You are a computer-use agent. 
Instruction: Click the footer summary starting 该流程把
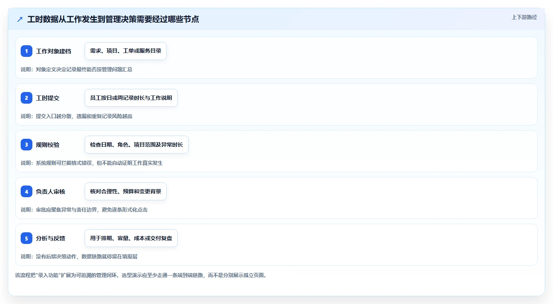point(141,275)
